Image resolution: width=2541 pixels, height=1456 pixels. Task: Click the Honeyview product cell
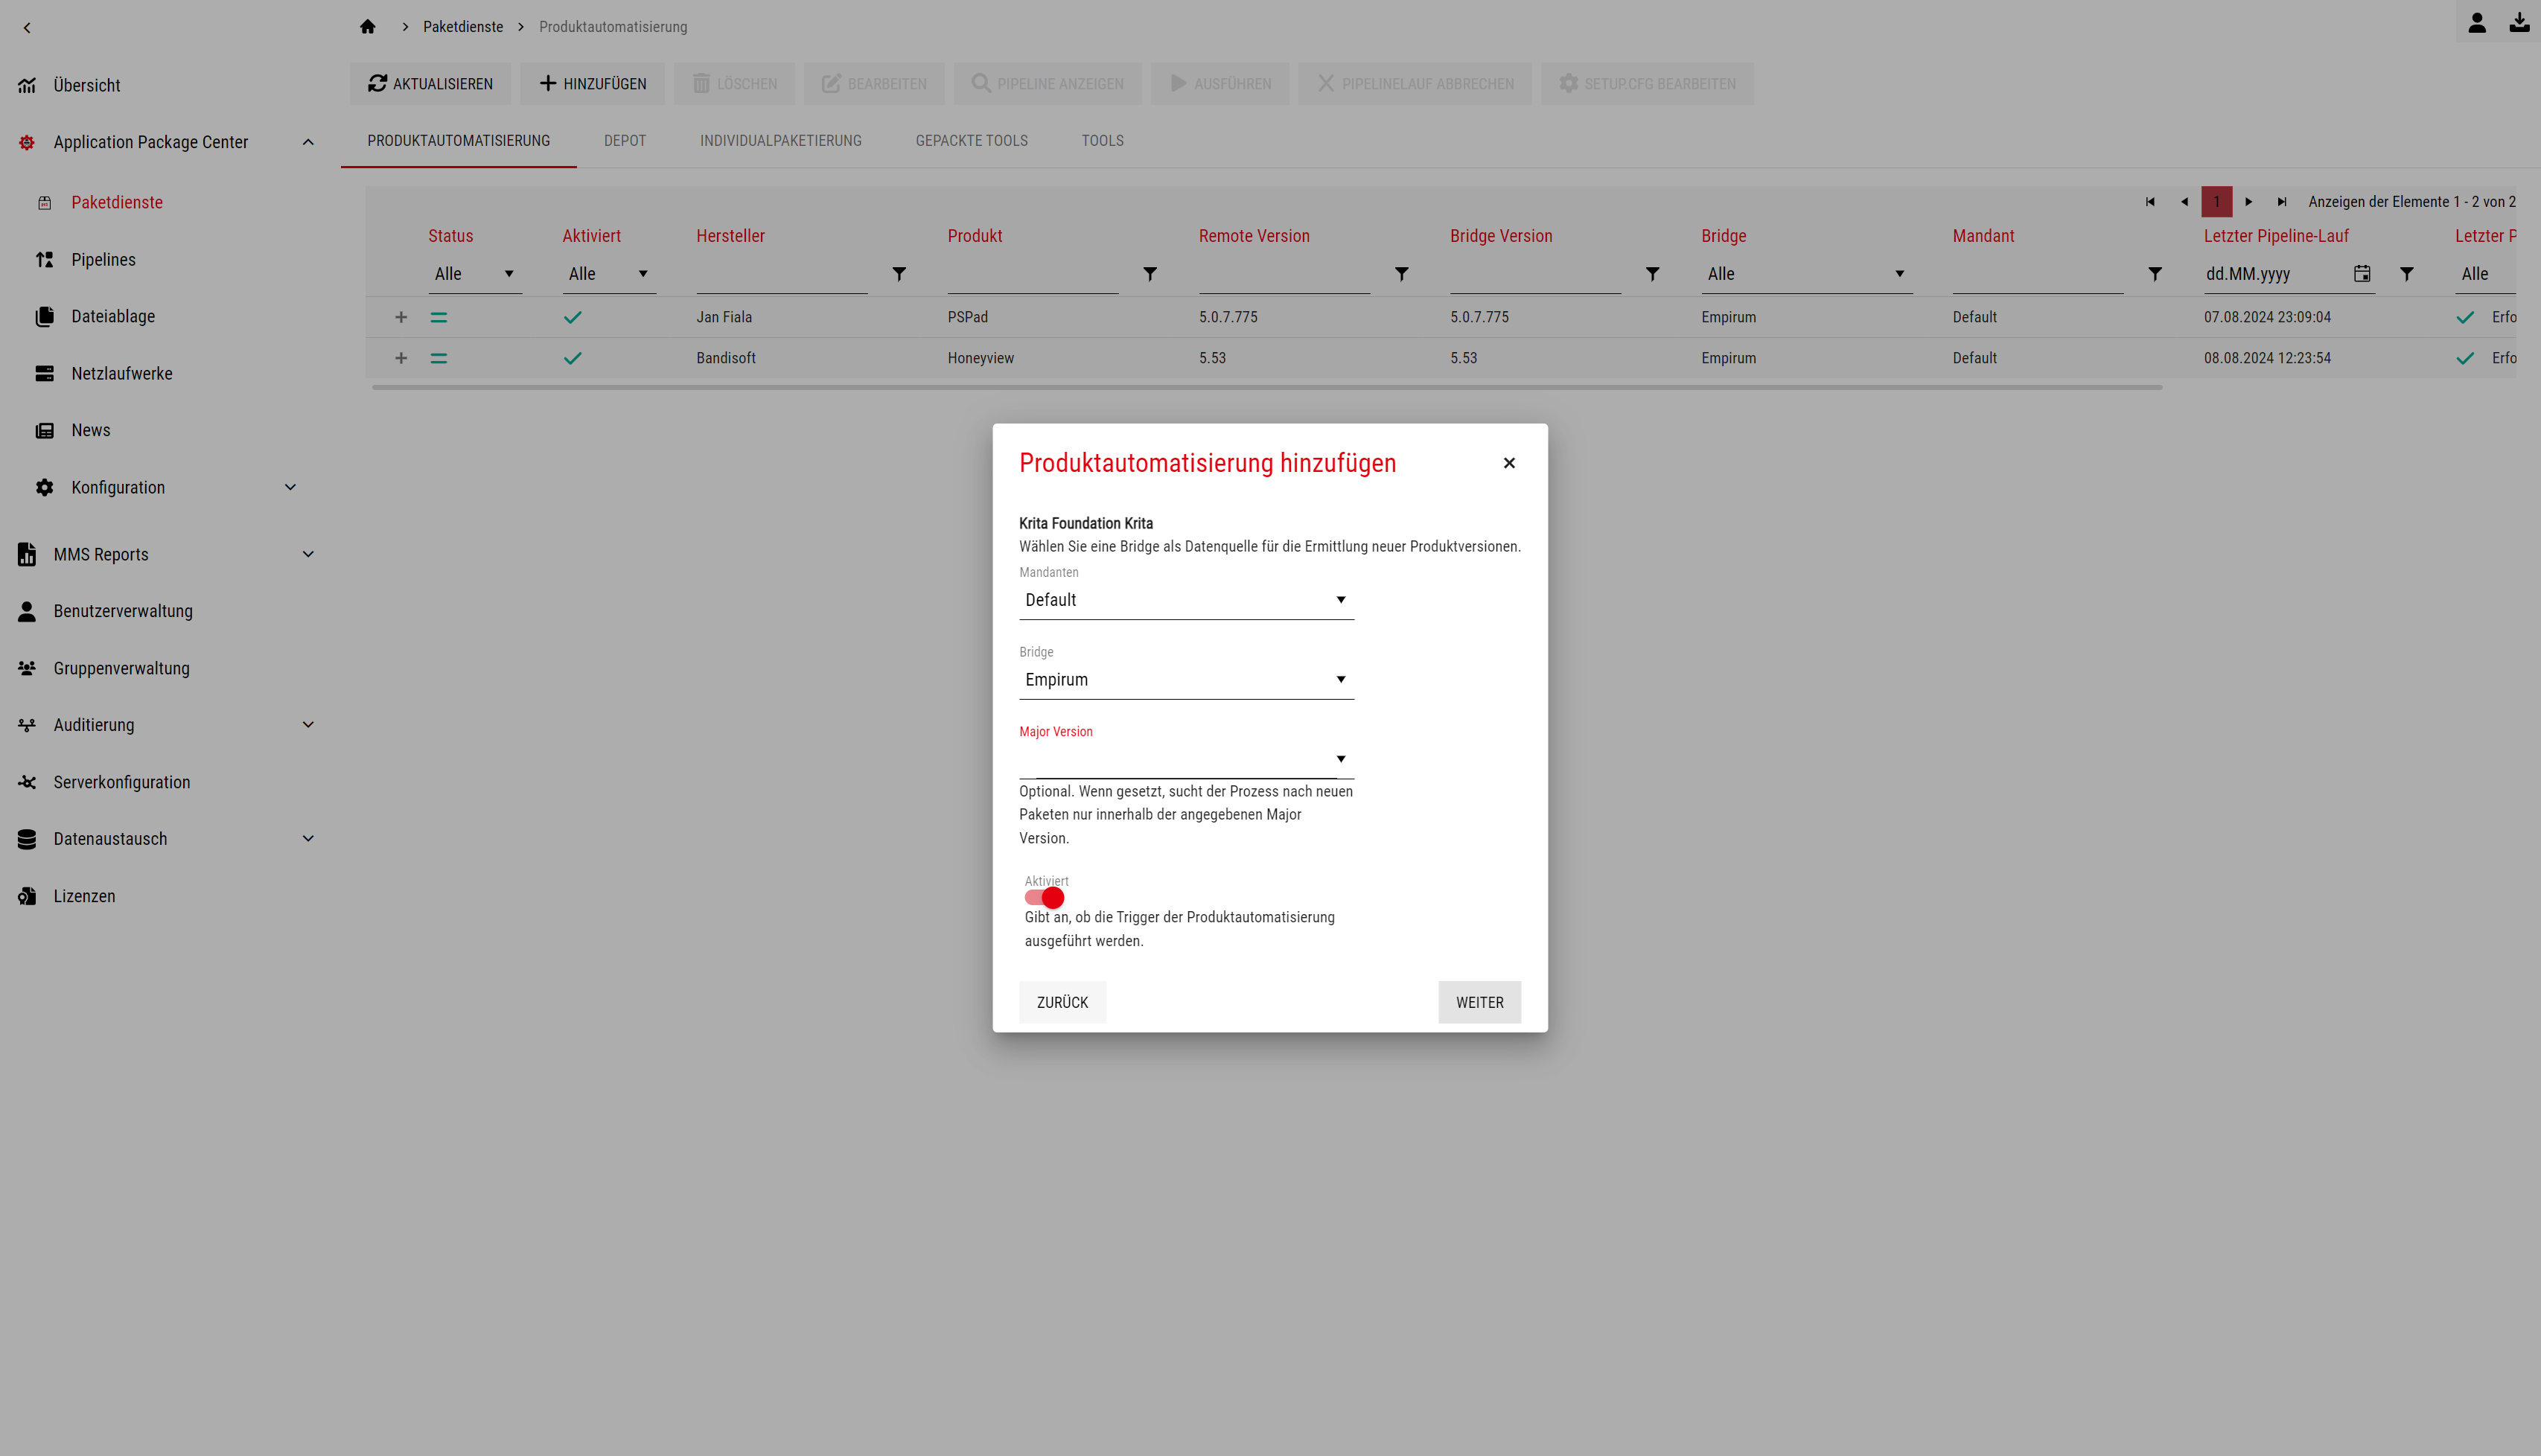point(981,358)
